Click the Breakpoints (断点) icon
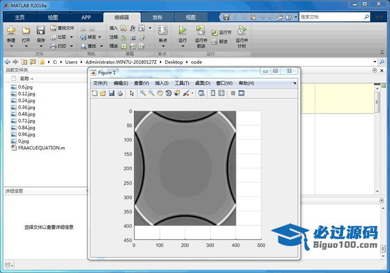Viewport: 390px width, 273px height. (163, 31)
